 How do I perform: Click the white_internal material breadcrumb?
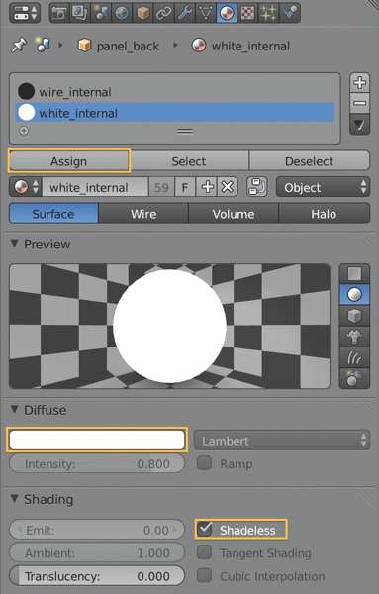(x=240, y=46)
